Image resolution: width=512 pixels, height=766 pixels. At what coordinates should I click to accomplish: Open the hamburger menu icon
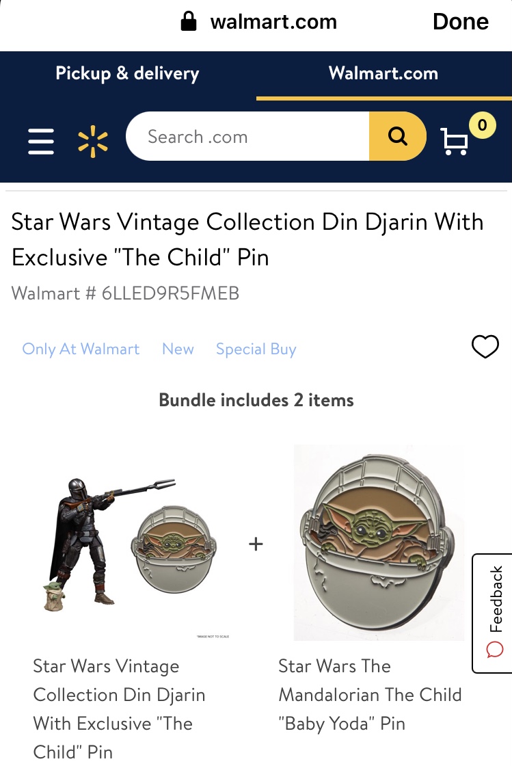point(41,141)
